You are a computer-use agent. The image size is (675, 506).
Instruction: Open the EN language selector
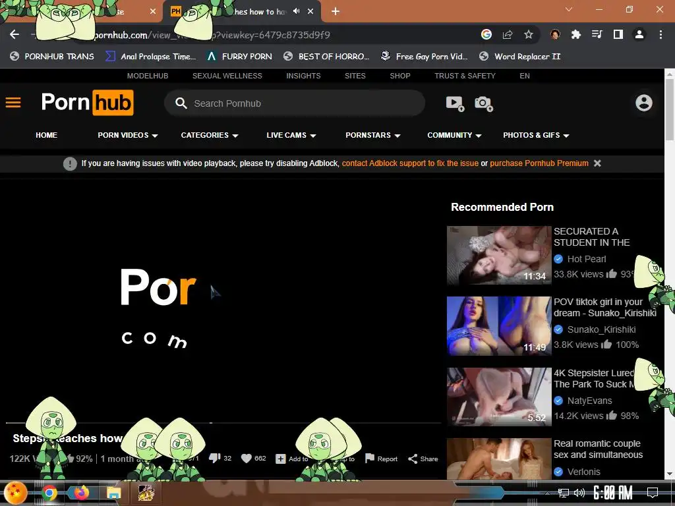[524, 76]
